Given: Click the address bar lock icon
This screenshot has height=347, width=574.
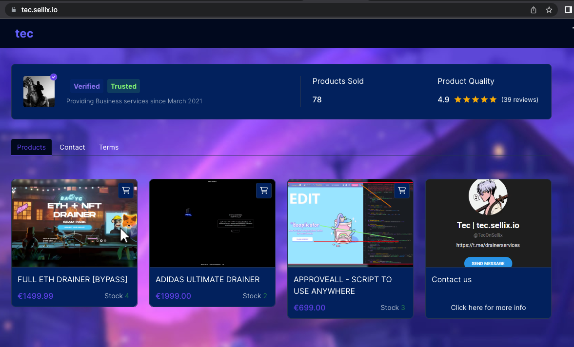Looking at the screenshot, I should (14, 10).
